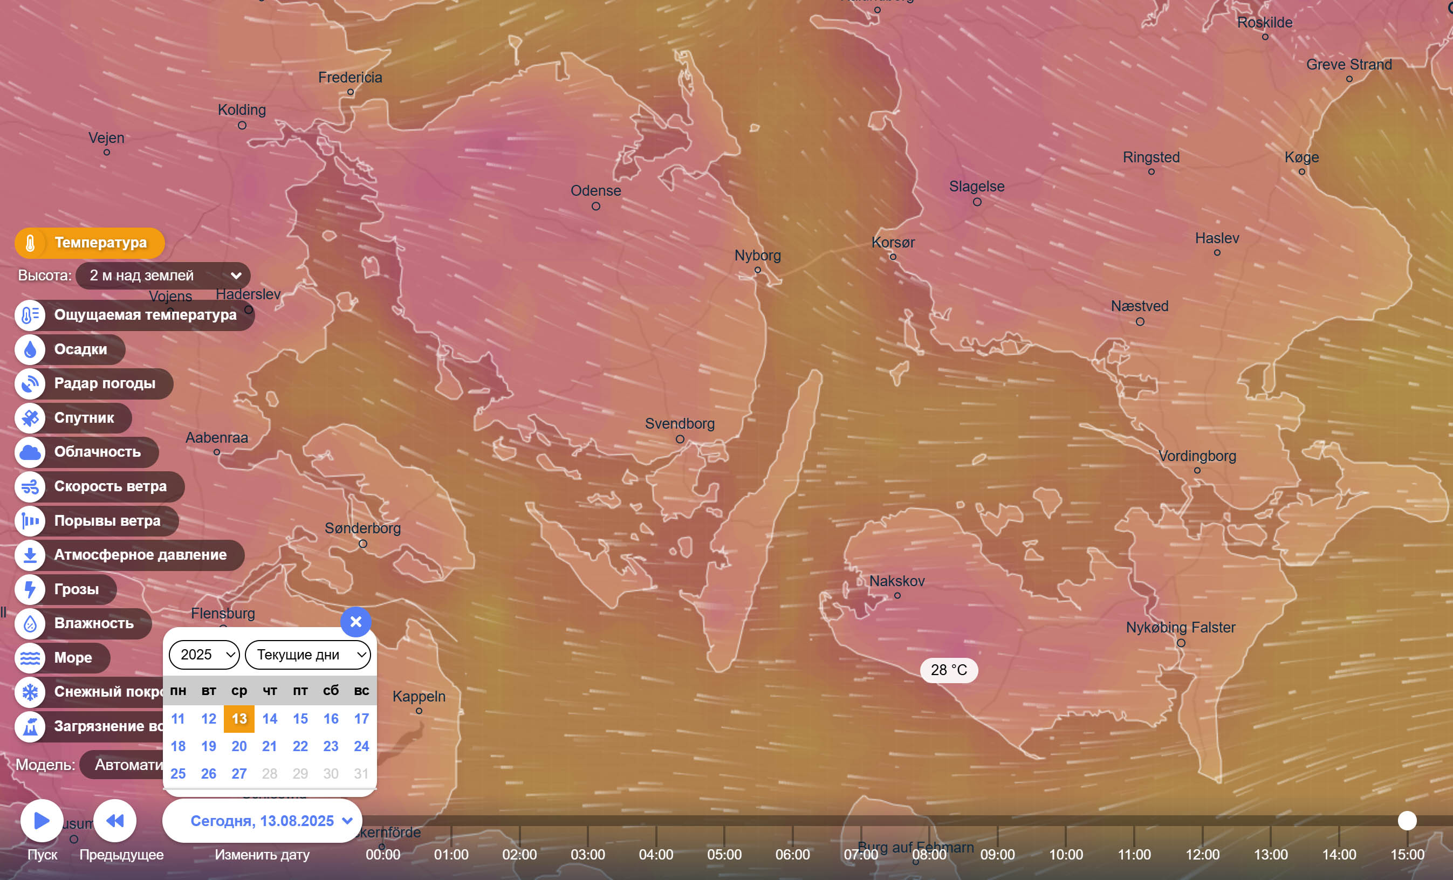Enable the Влажность layer
1453x880 pixels.
[x=83, y=623]
